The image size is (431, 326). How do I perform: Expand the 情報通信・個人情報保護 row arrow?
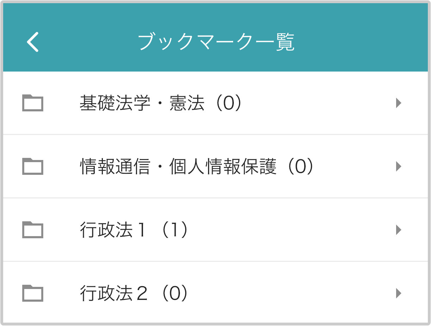399,166
